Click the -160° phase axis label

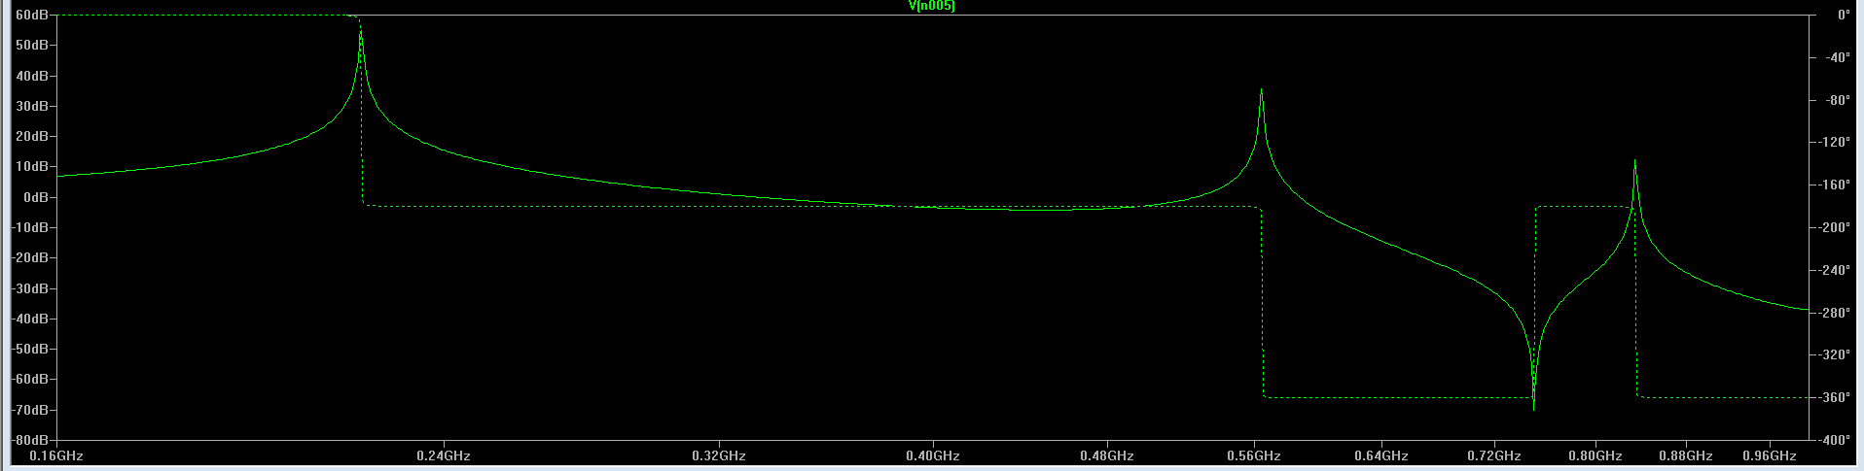1834,185
